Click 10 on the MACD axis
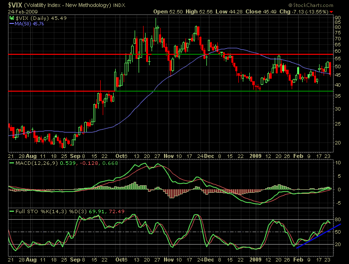 [x=338, y=163]
